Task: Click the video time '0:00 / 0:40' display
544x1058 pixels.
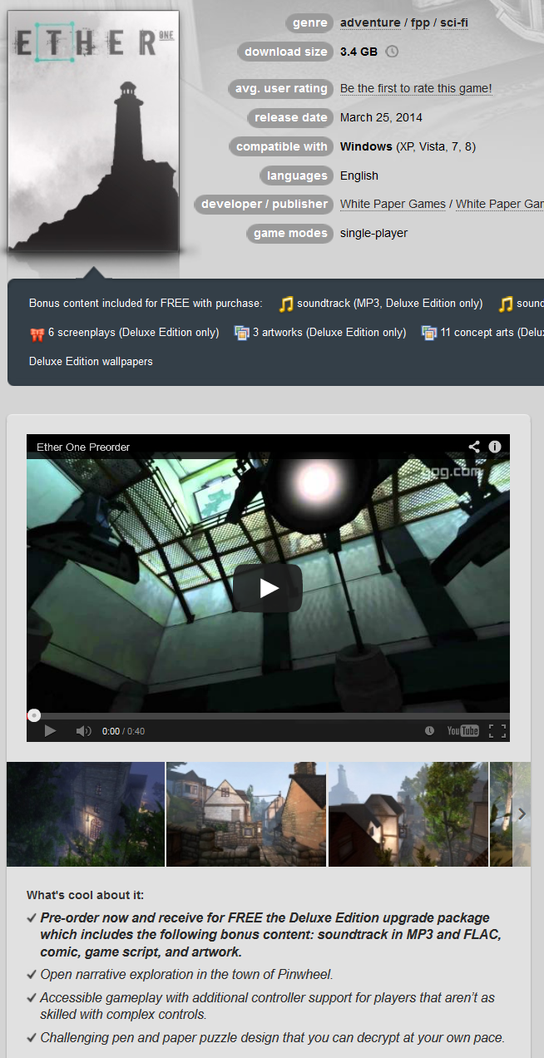Action: 123,731
